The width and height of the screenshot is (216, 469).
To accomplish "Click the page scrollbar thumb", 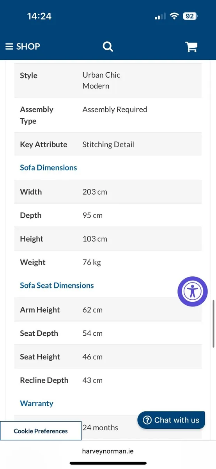I will coord(214,324).
